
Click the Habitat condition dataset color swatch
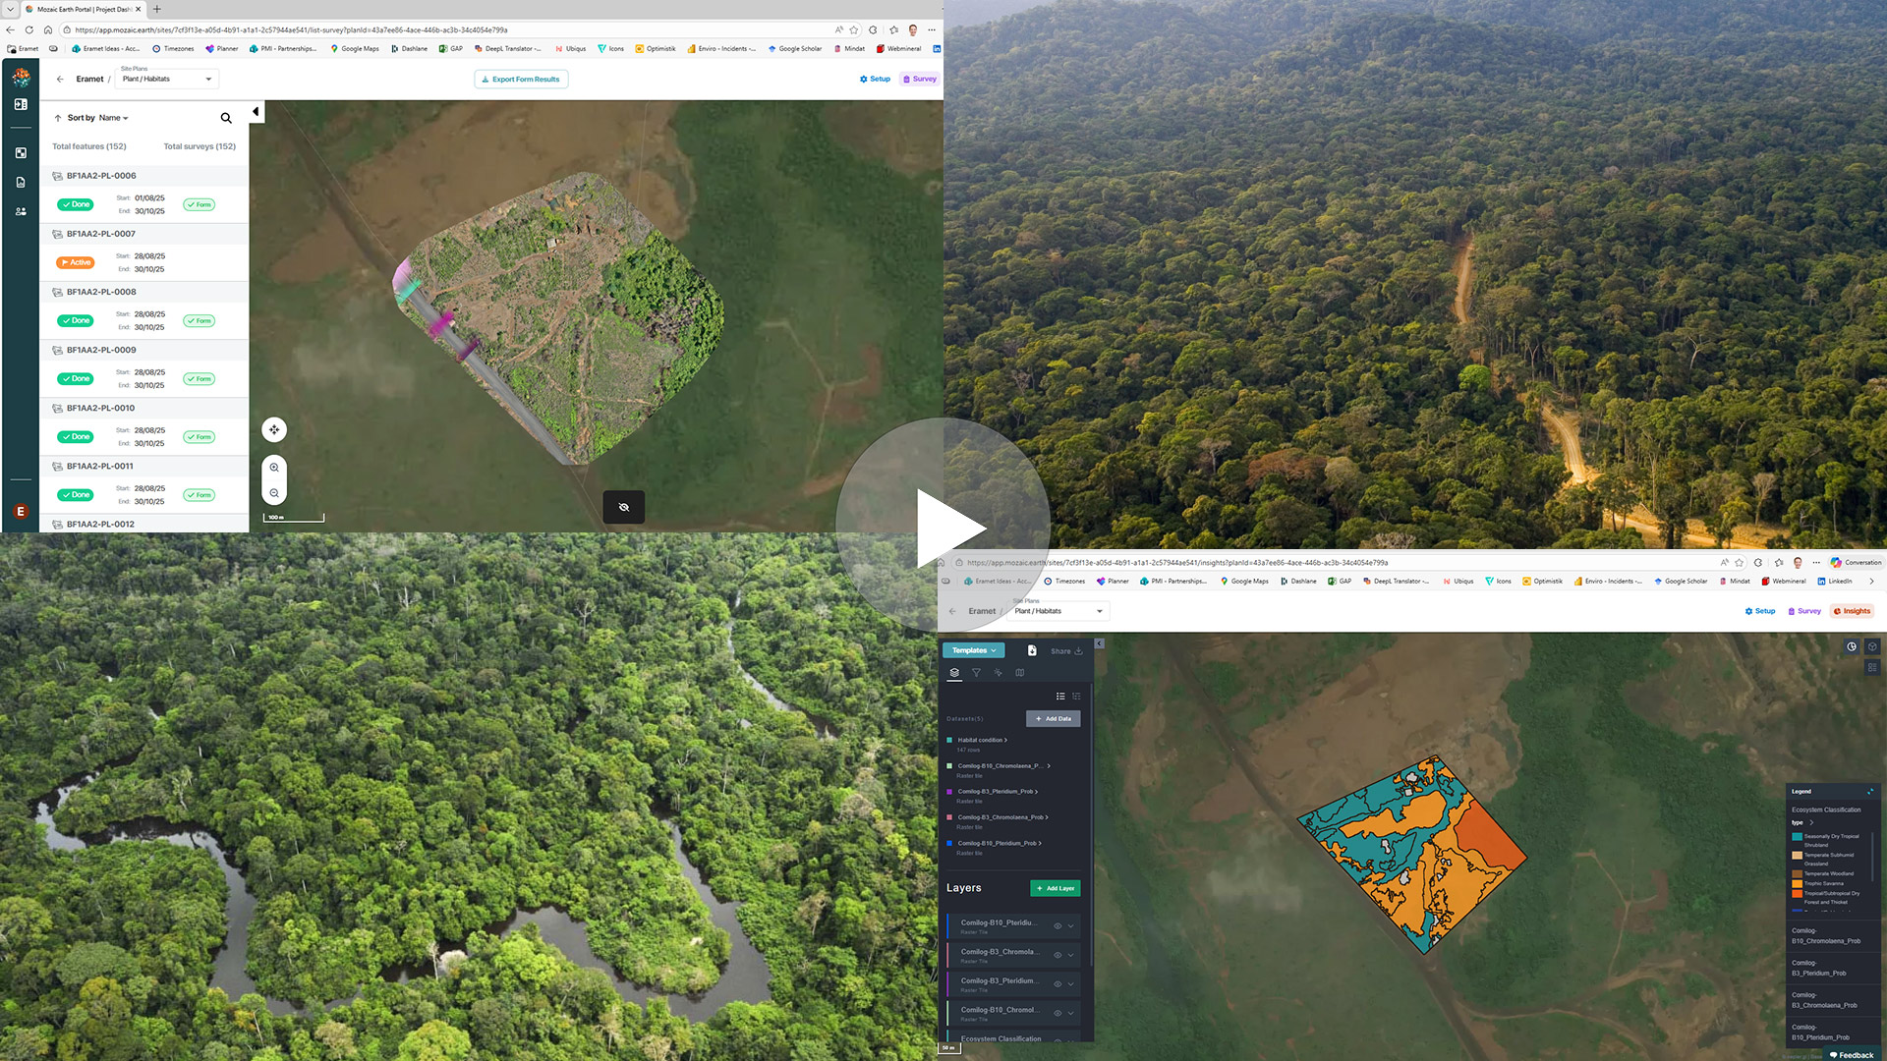pos(949,740)
